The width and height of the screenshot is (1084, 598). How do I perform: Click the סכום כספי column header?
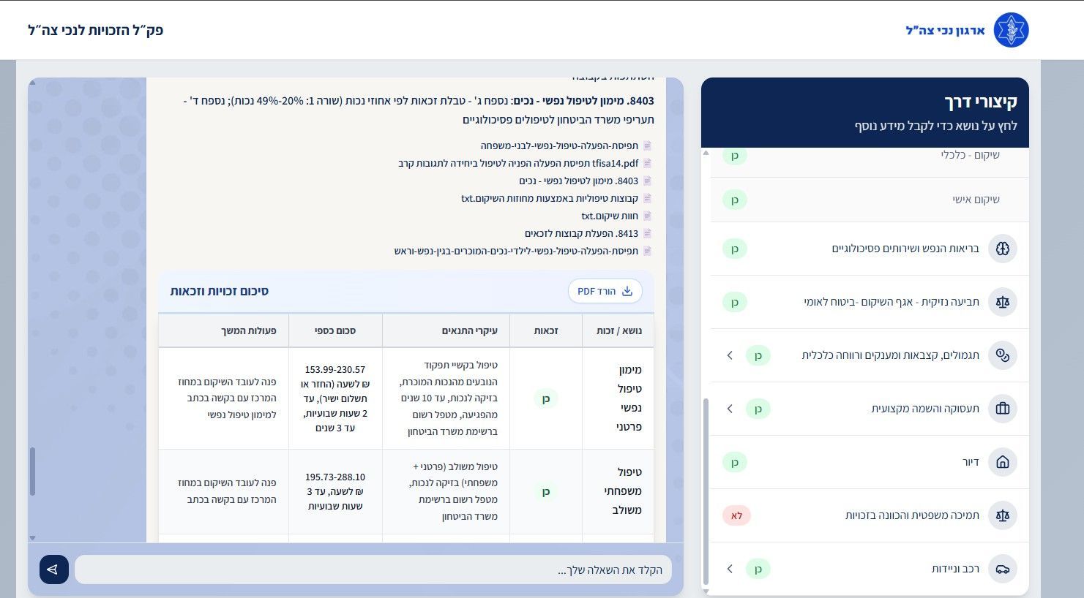pos(335,330)
